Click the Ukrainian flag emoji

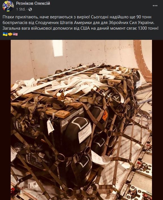pos(5,34)
